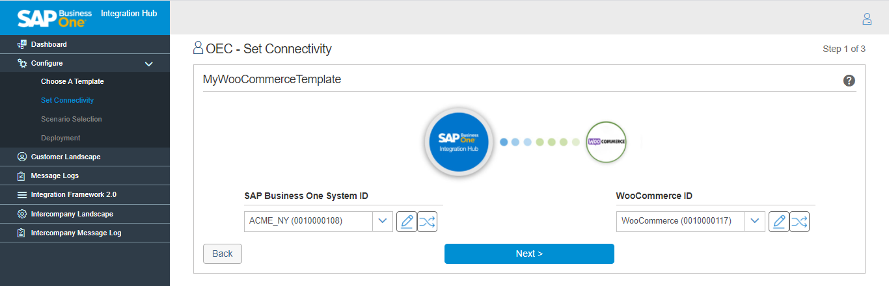This screenshot has height=286, width=889.
Task: Open the WooCommerce ID dropdown arrow
Action: pos(754,222)
